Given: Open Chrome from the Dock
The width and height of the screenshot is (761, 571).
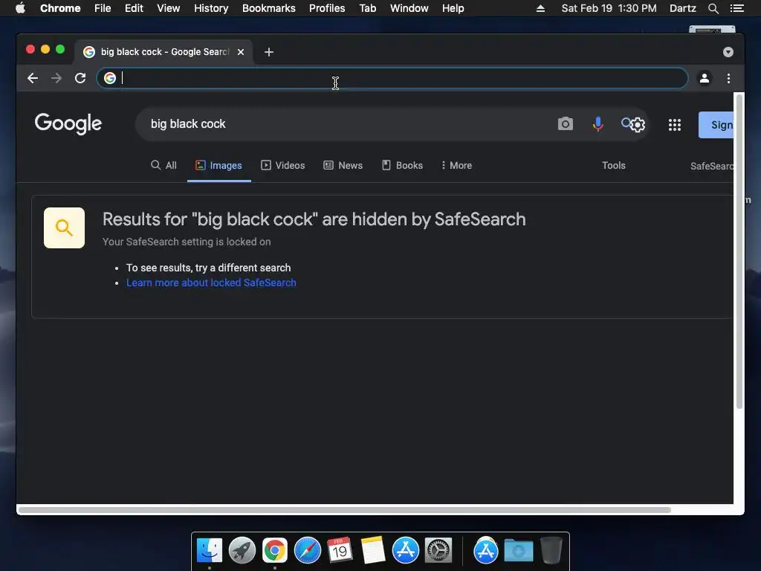Looking at the screenshot, I should click(x=275, y=551).
